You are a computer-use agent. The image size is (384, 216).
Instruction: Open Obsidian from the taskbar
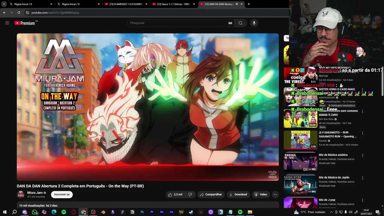(113, 212)
